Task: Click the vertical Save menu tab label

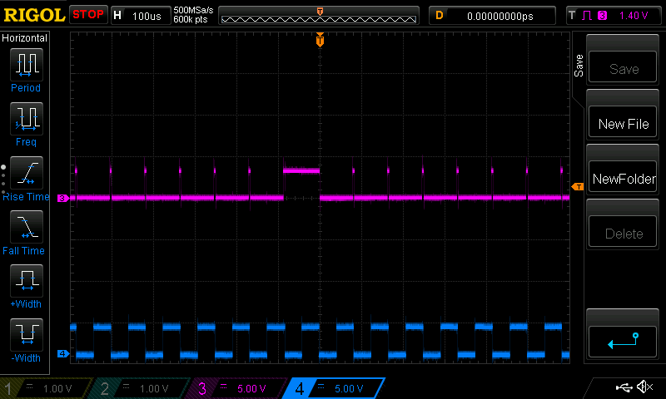Action: pos(579,66)
